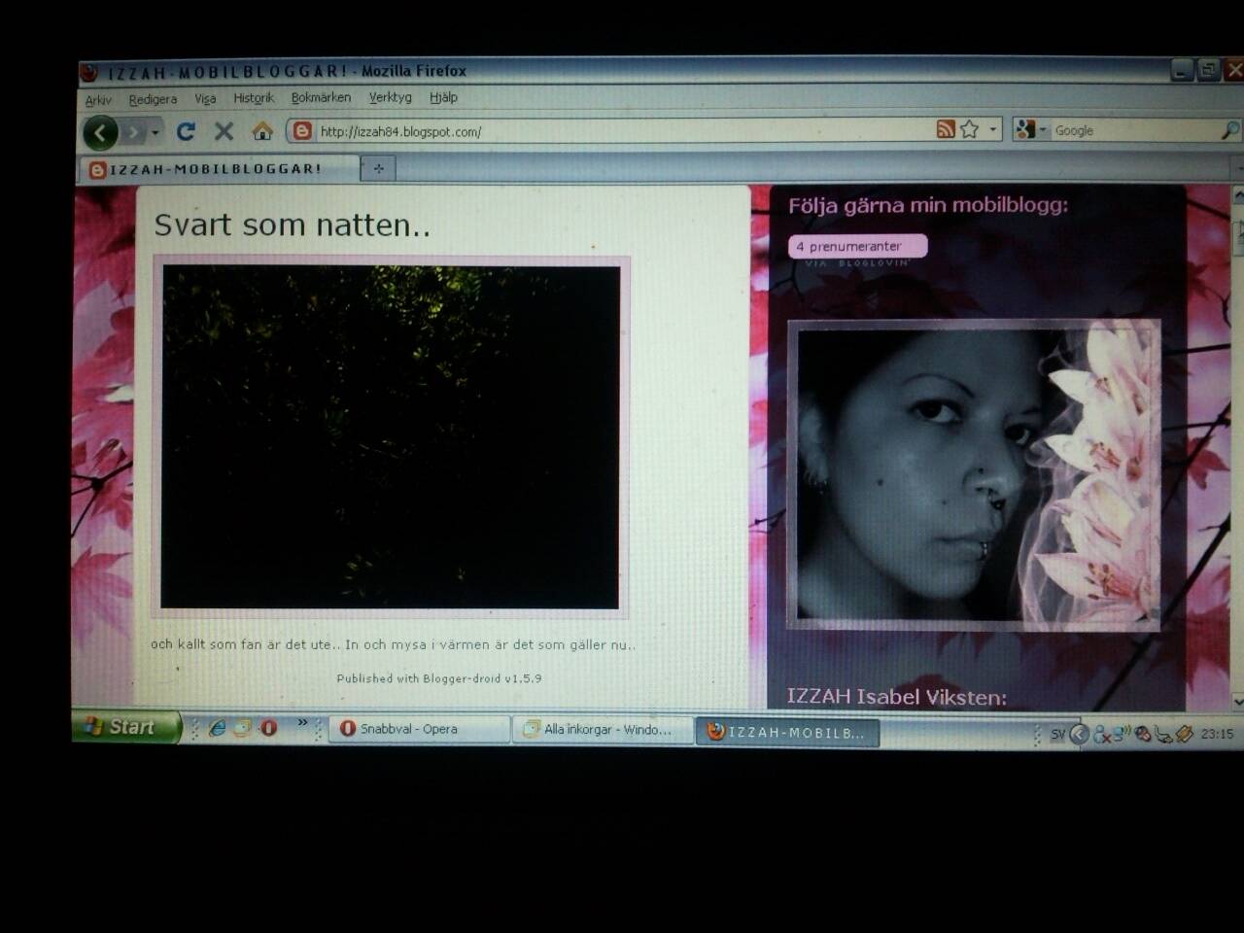Click the Published with Blogger-droid v1.5.9 text

click(439, 678)
